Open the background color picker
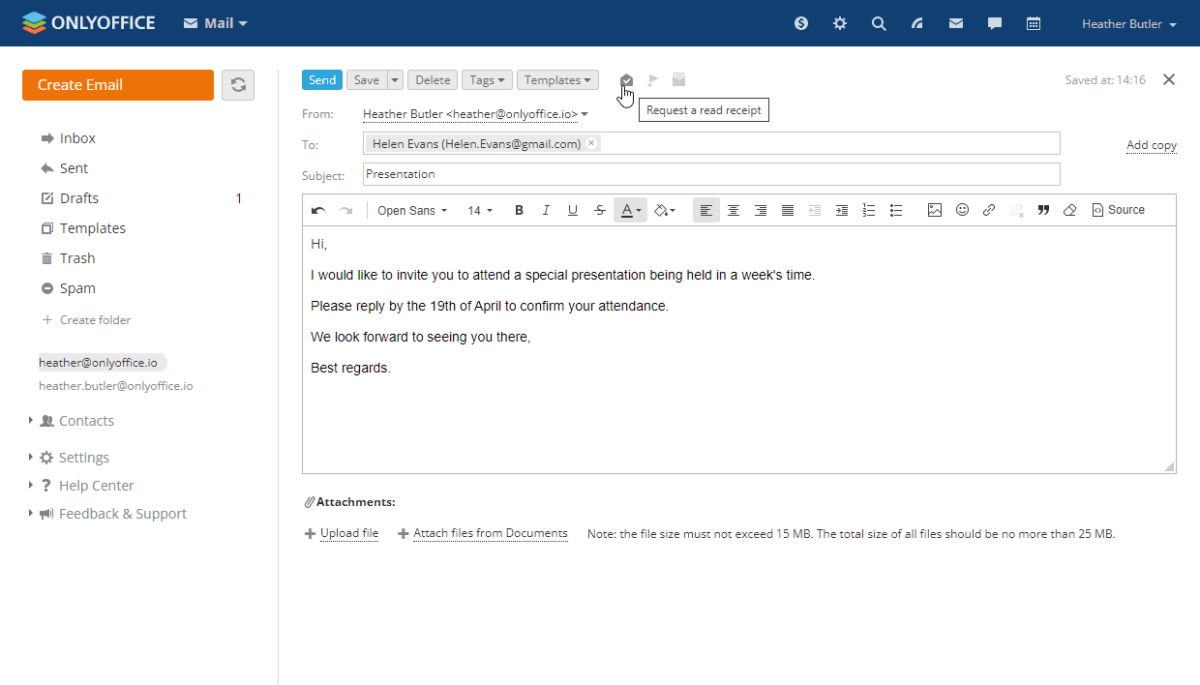The width and height of the screenshot is (1200, 685). pyautogui.click(x=664, y=210)
